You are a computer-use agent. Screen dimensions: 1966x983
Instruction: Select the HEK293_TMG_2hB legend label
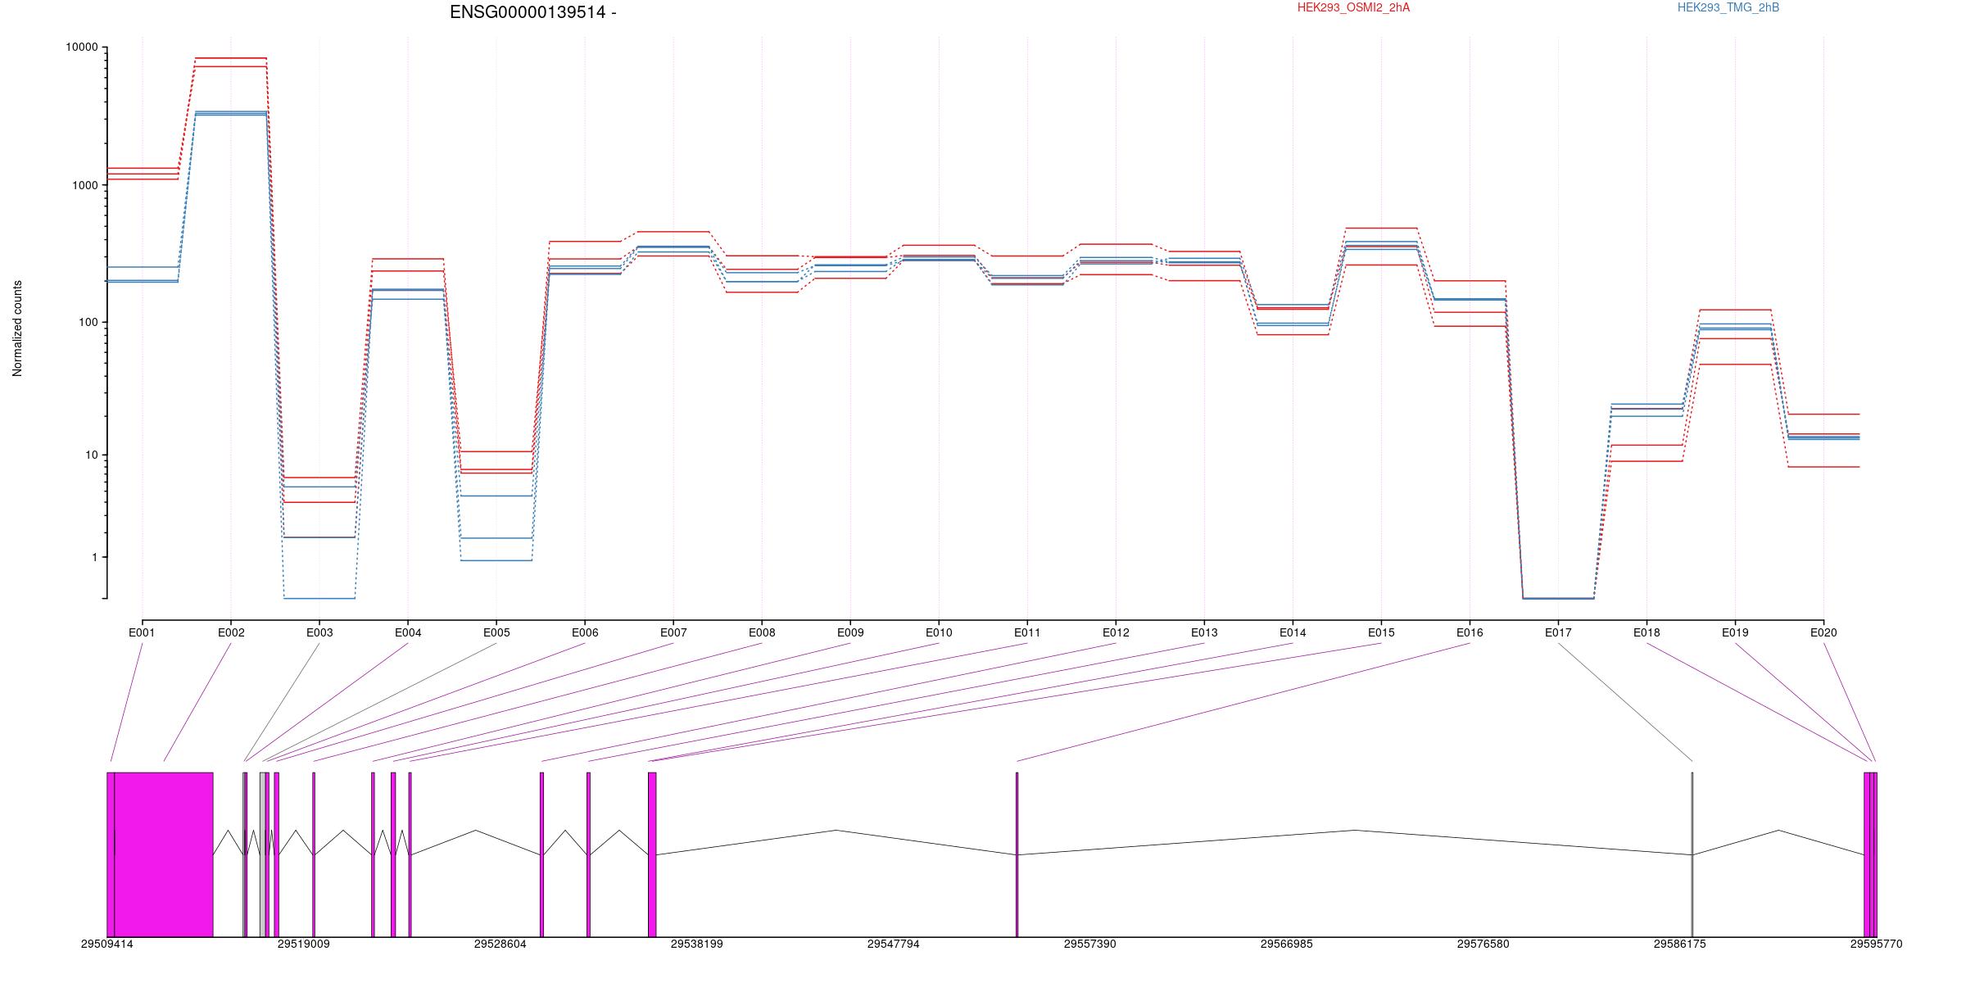point(1728,7)
